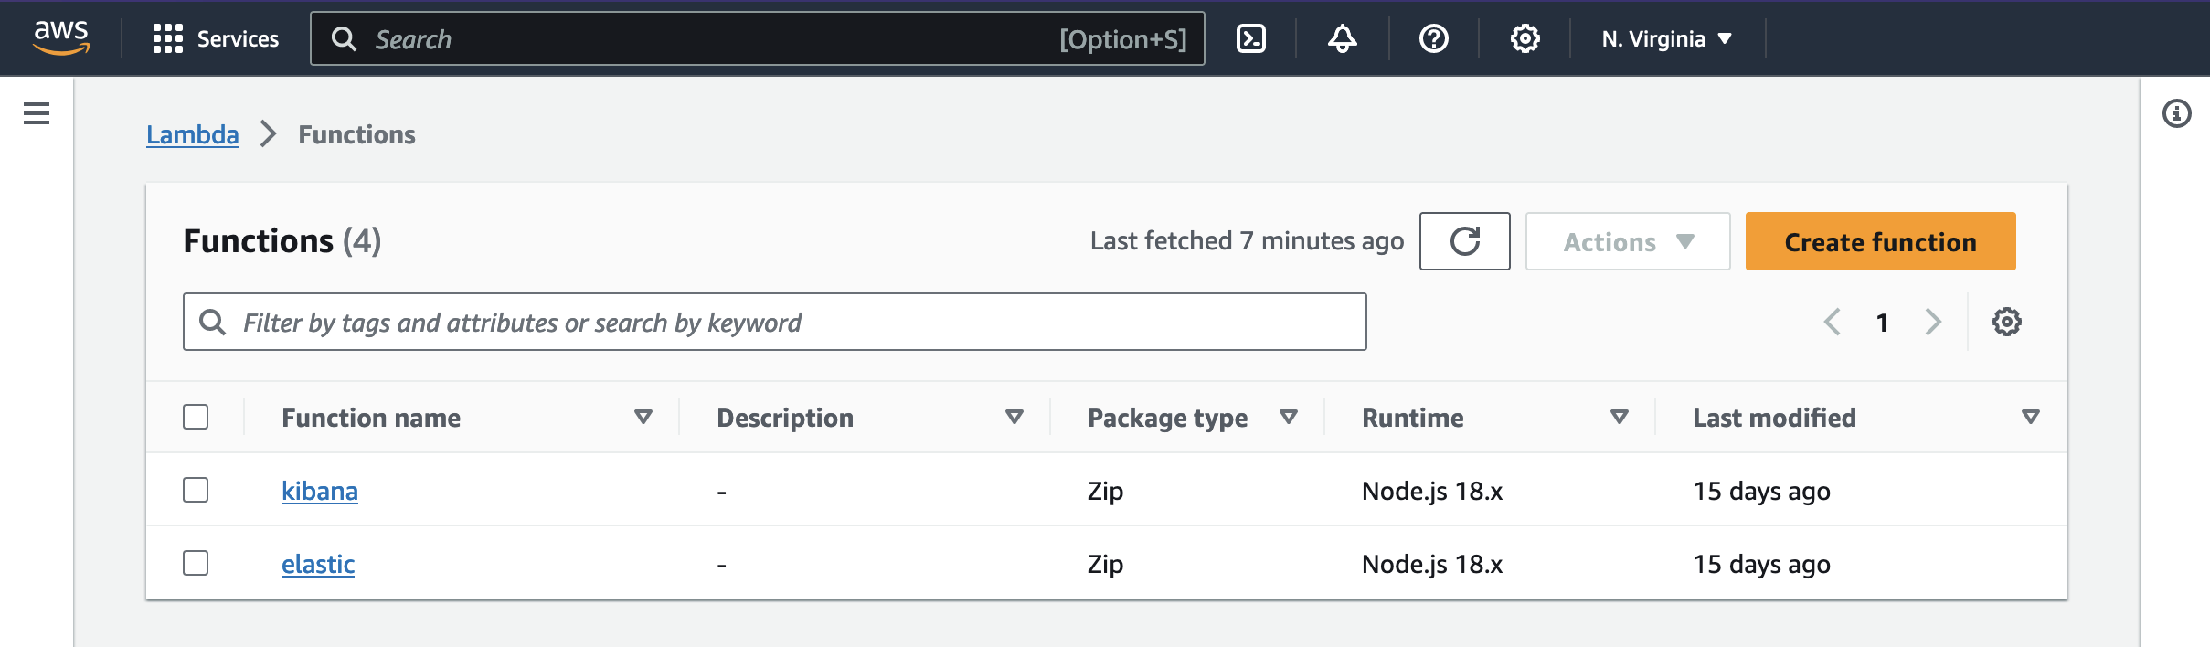2210x647 pixels.
Task: Go to the Lambda breadcrumb link
Action: (193, 134)
